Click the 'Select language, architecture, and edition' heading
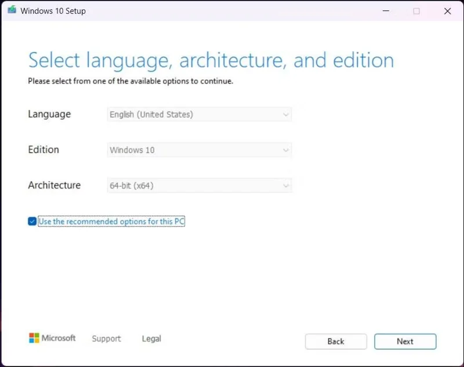The image size is (464, 367). pyautogui.click(x=211, y=61)
